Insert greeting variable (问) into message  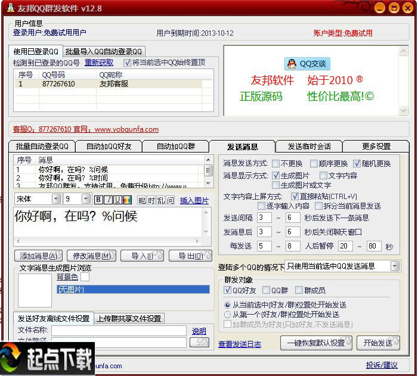pos(171,200)
